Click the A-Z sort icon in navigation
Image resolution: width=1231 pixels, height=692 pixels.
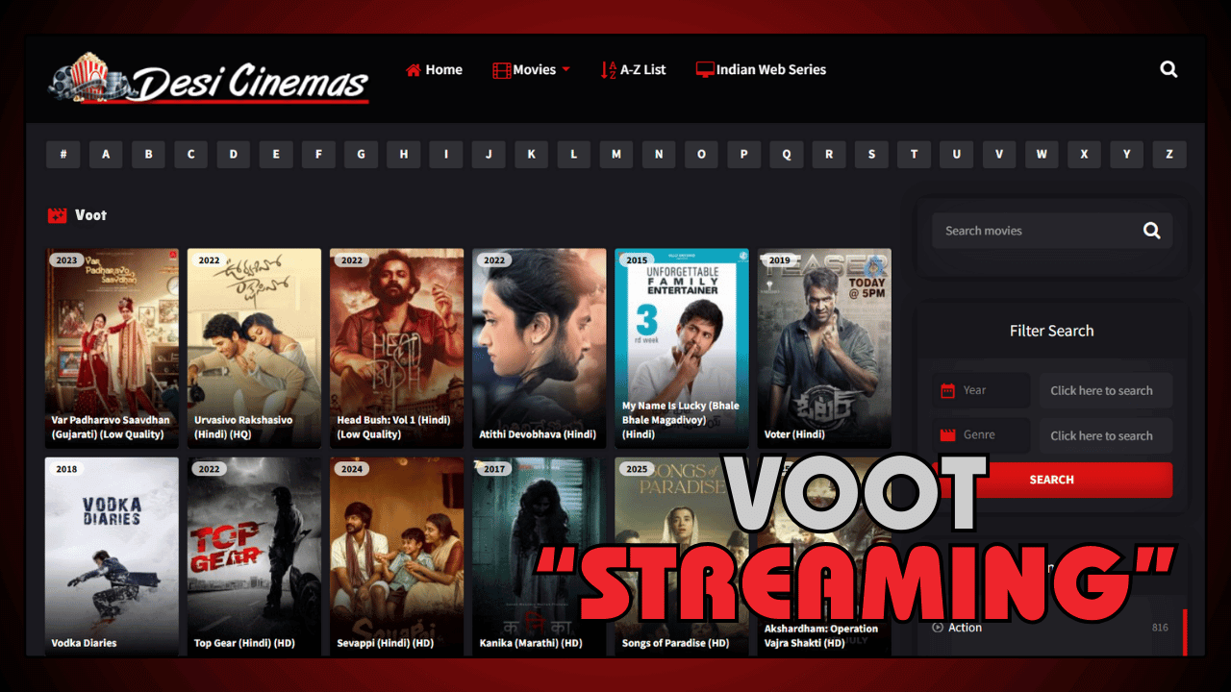tap(608, 69)
